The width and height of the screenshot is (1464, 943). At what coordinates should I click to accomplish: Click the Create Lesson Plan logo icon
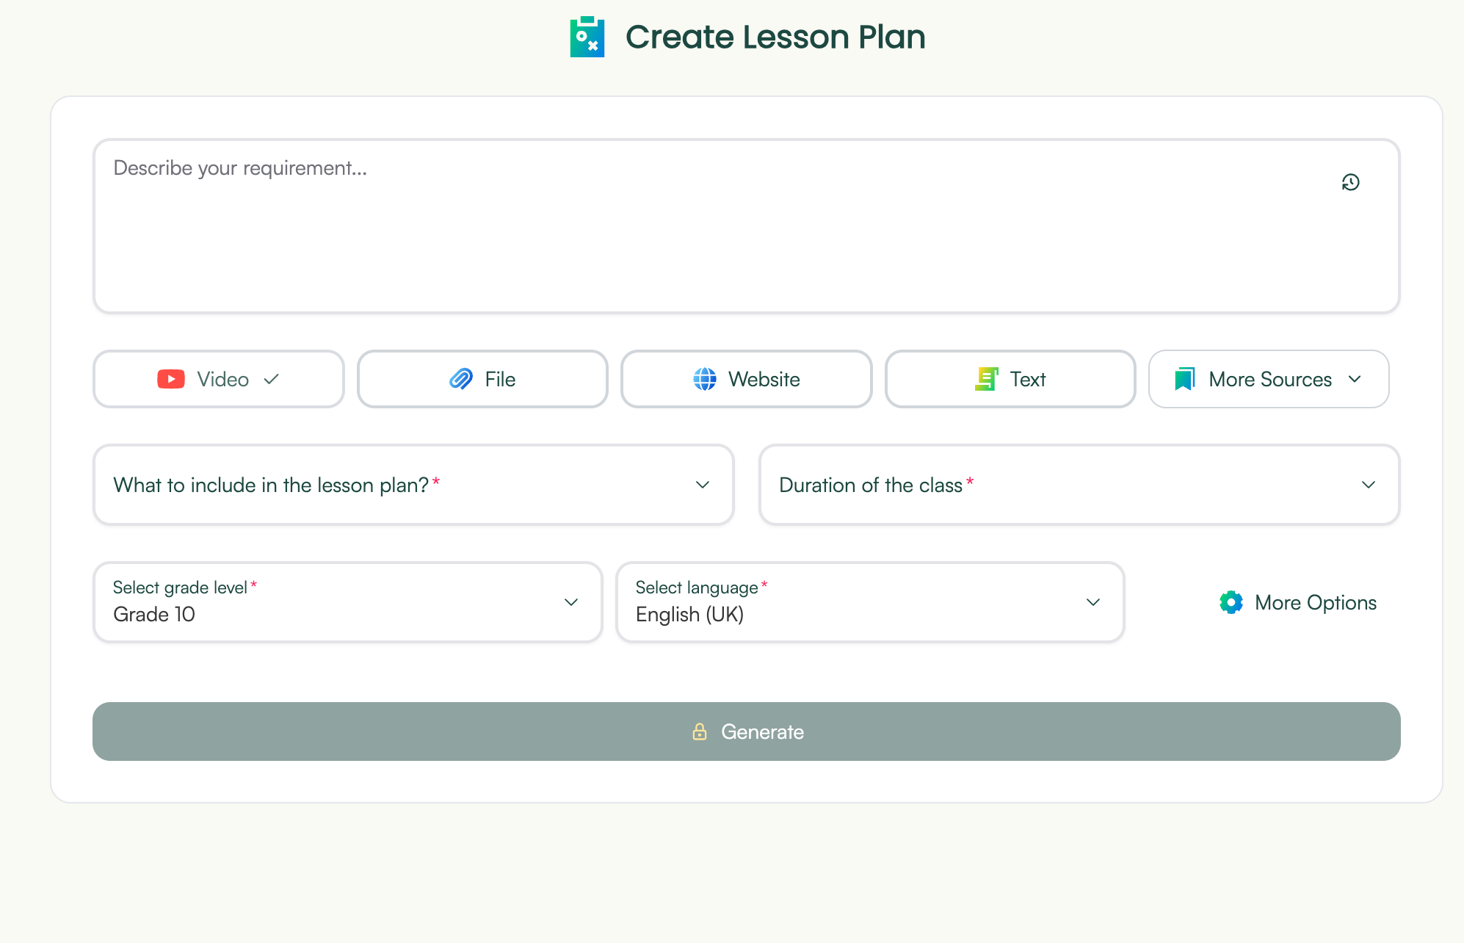coord(587,37)
